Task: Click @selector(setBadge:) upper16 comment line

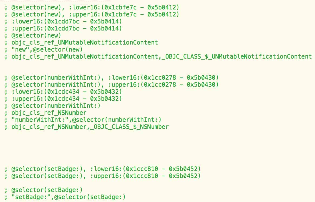Action: 103,176
